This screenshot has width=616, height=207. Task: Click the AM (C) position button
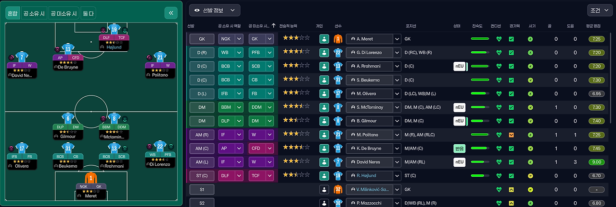click(x=201, y=149)
